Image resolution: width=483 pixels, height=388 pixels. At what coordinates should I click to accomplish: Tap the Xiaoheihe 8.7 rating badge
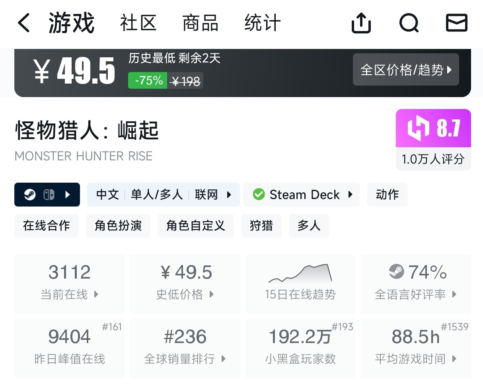click(x=433, y=129)
